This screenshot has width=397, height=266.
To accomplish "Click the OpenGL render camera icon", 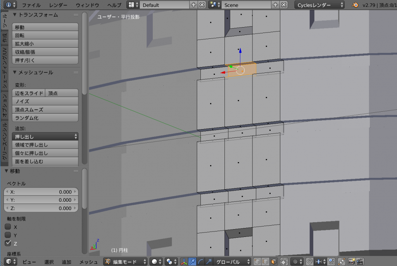I will (352, 262).
